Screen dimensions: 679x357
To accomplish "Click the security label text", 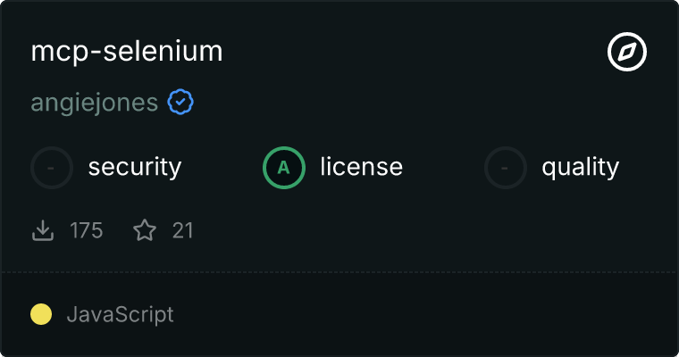I will pyautogui.click(x=135, y=167).
